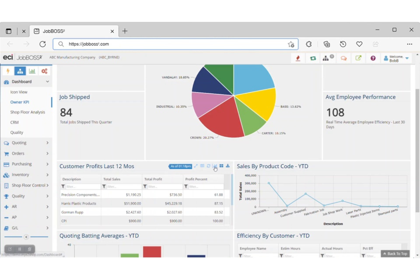
Task: Refresh the Customer Profits widget
Action: 208,166
